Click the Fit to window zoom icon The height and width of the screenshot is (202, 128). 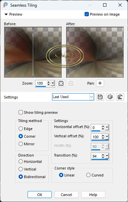click(x=61, y=83)
